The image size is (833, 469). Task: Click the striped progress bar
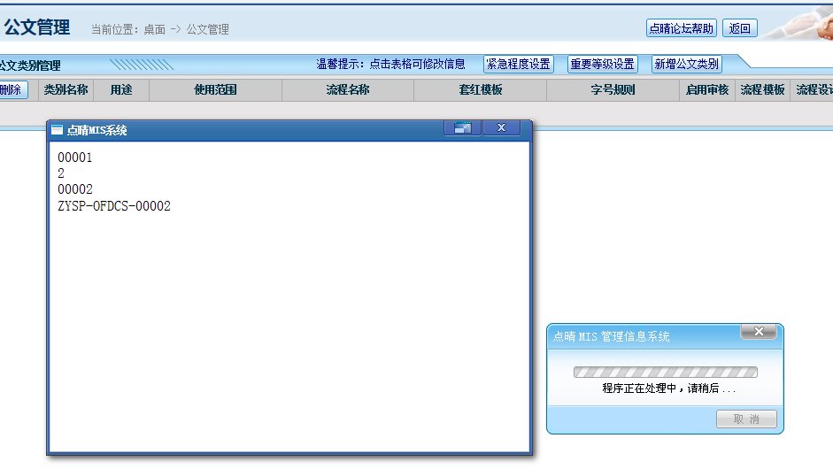click(665, 373)
